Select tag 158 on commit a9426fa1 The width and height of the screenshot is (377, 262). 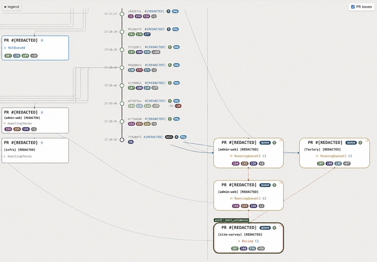coord(138,16)
